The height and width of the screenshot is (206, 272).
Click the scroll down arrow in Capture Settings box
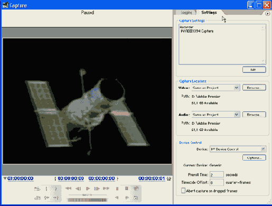coord(263,61)
